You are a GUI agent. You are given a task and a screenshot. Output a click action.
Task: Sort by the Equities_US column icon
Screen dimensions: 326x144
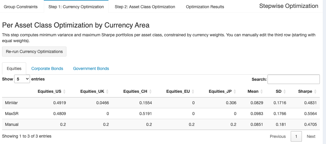pyautogui.click(x=64, y=92)
